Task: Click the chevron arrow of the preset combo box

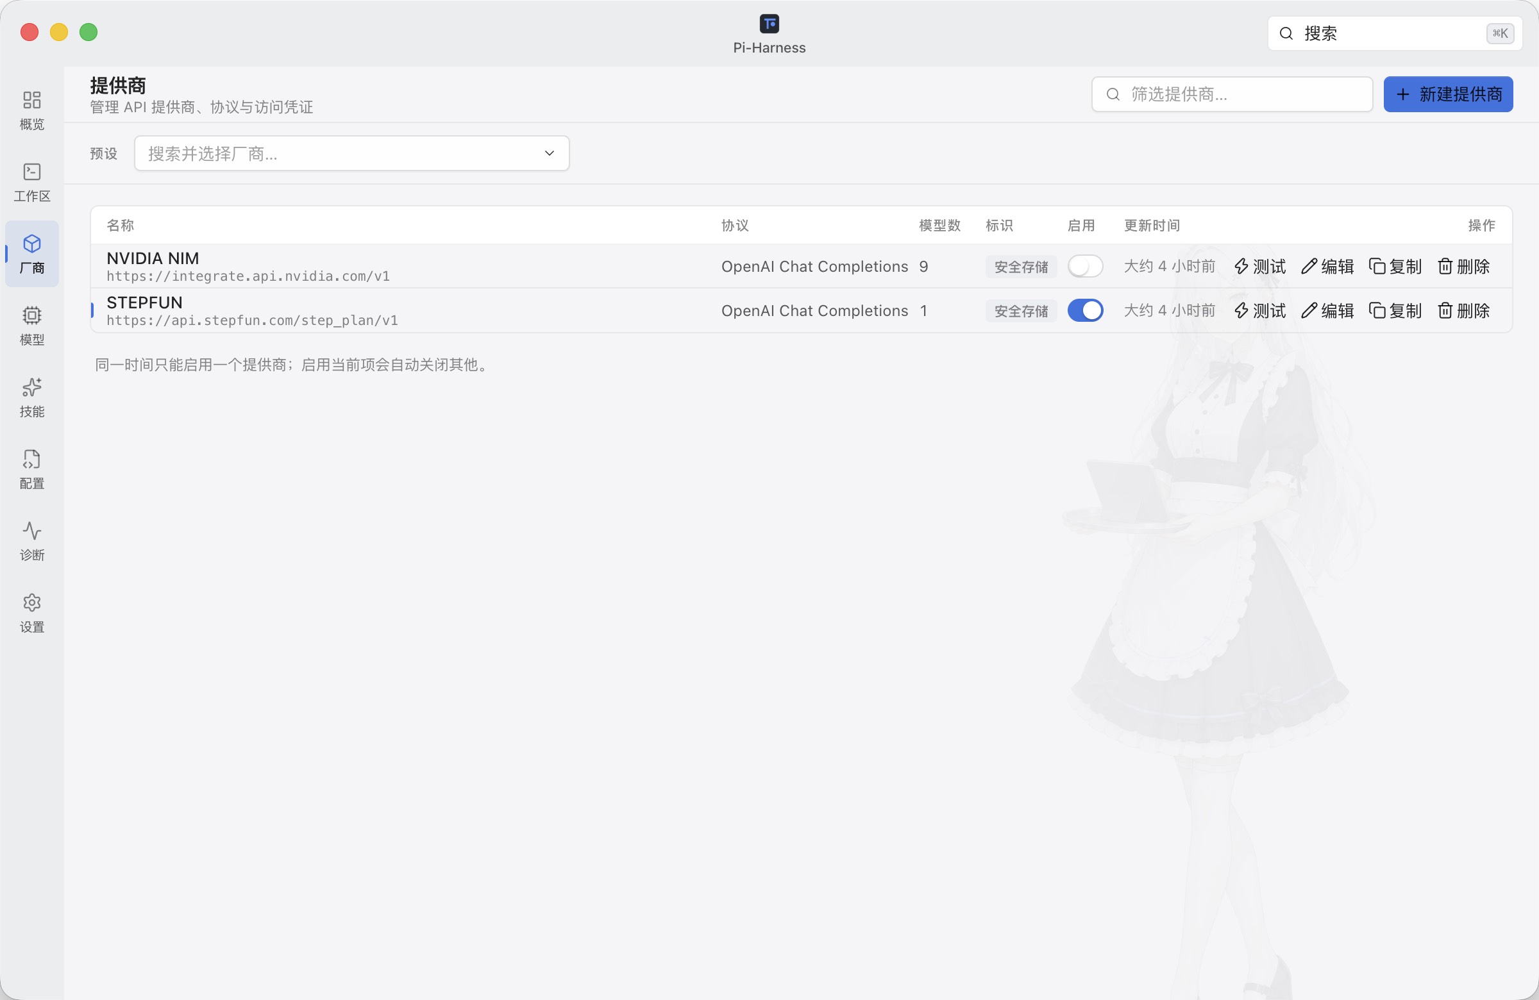Action: 549,153
